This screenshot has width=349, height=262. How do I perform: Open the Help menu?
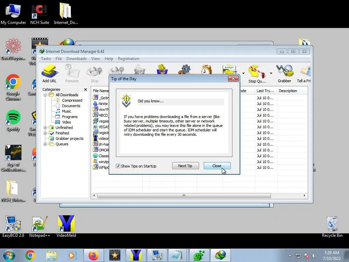coord(109,59)
